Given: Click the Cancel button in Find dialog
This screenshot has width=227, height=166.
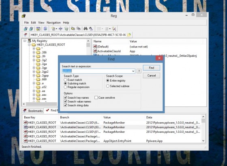Looking at the screenshot, I should (x=152, y=75).
